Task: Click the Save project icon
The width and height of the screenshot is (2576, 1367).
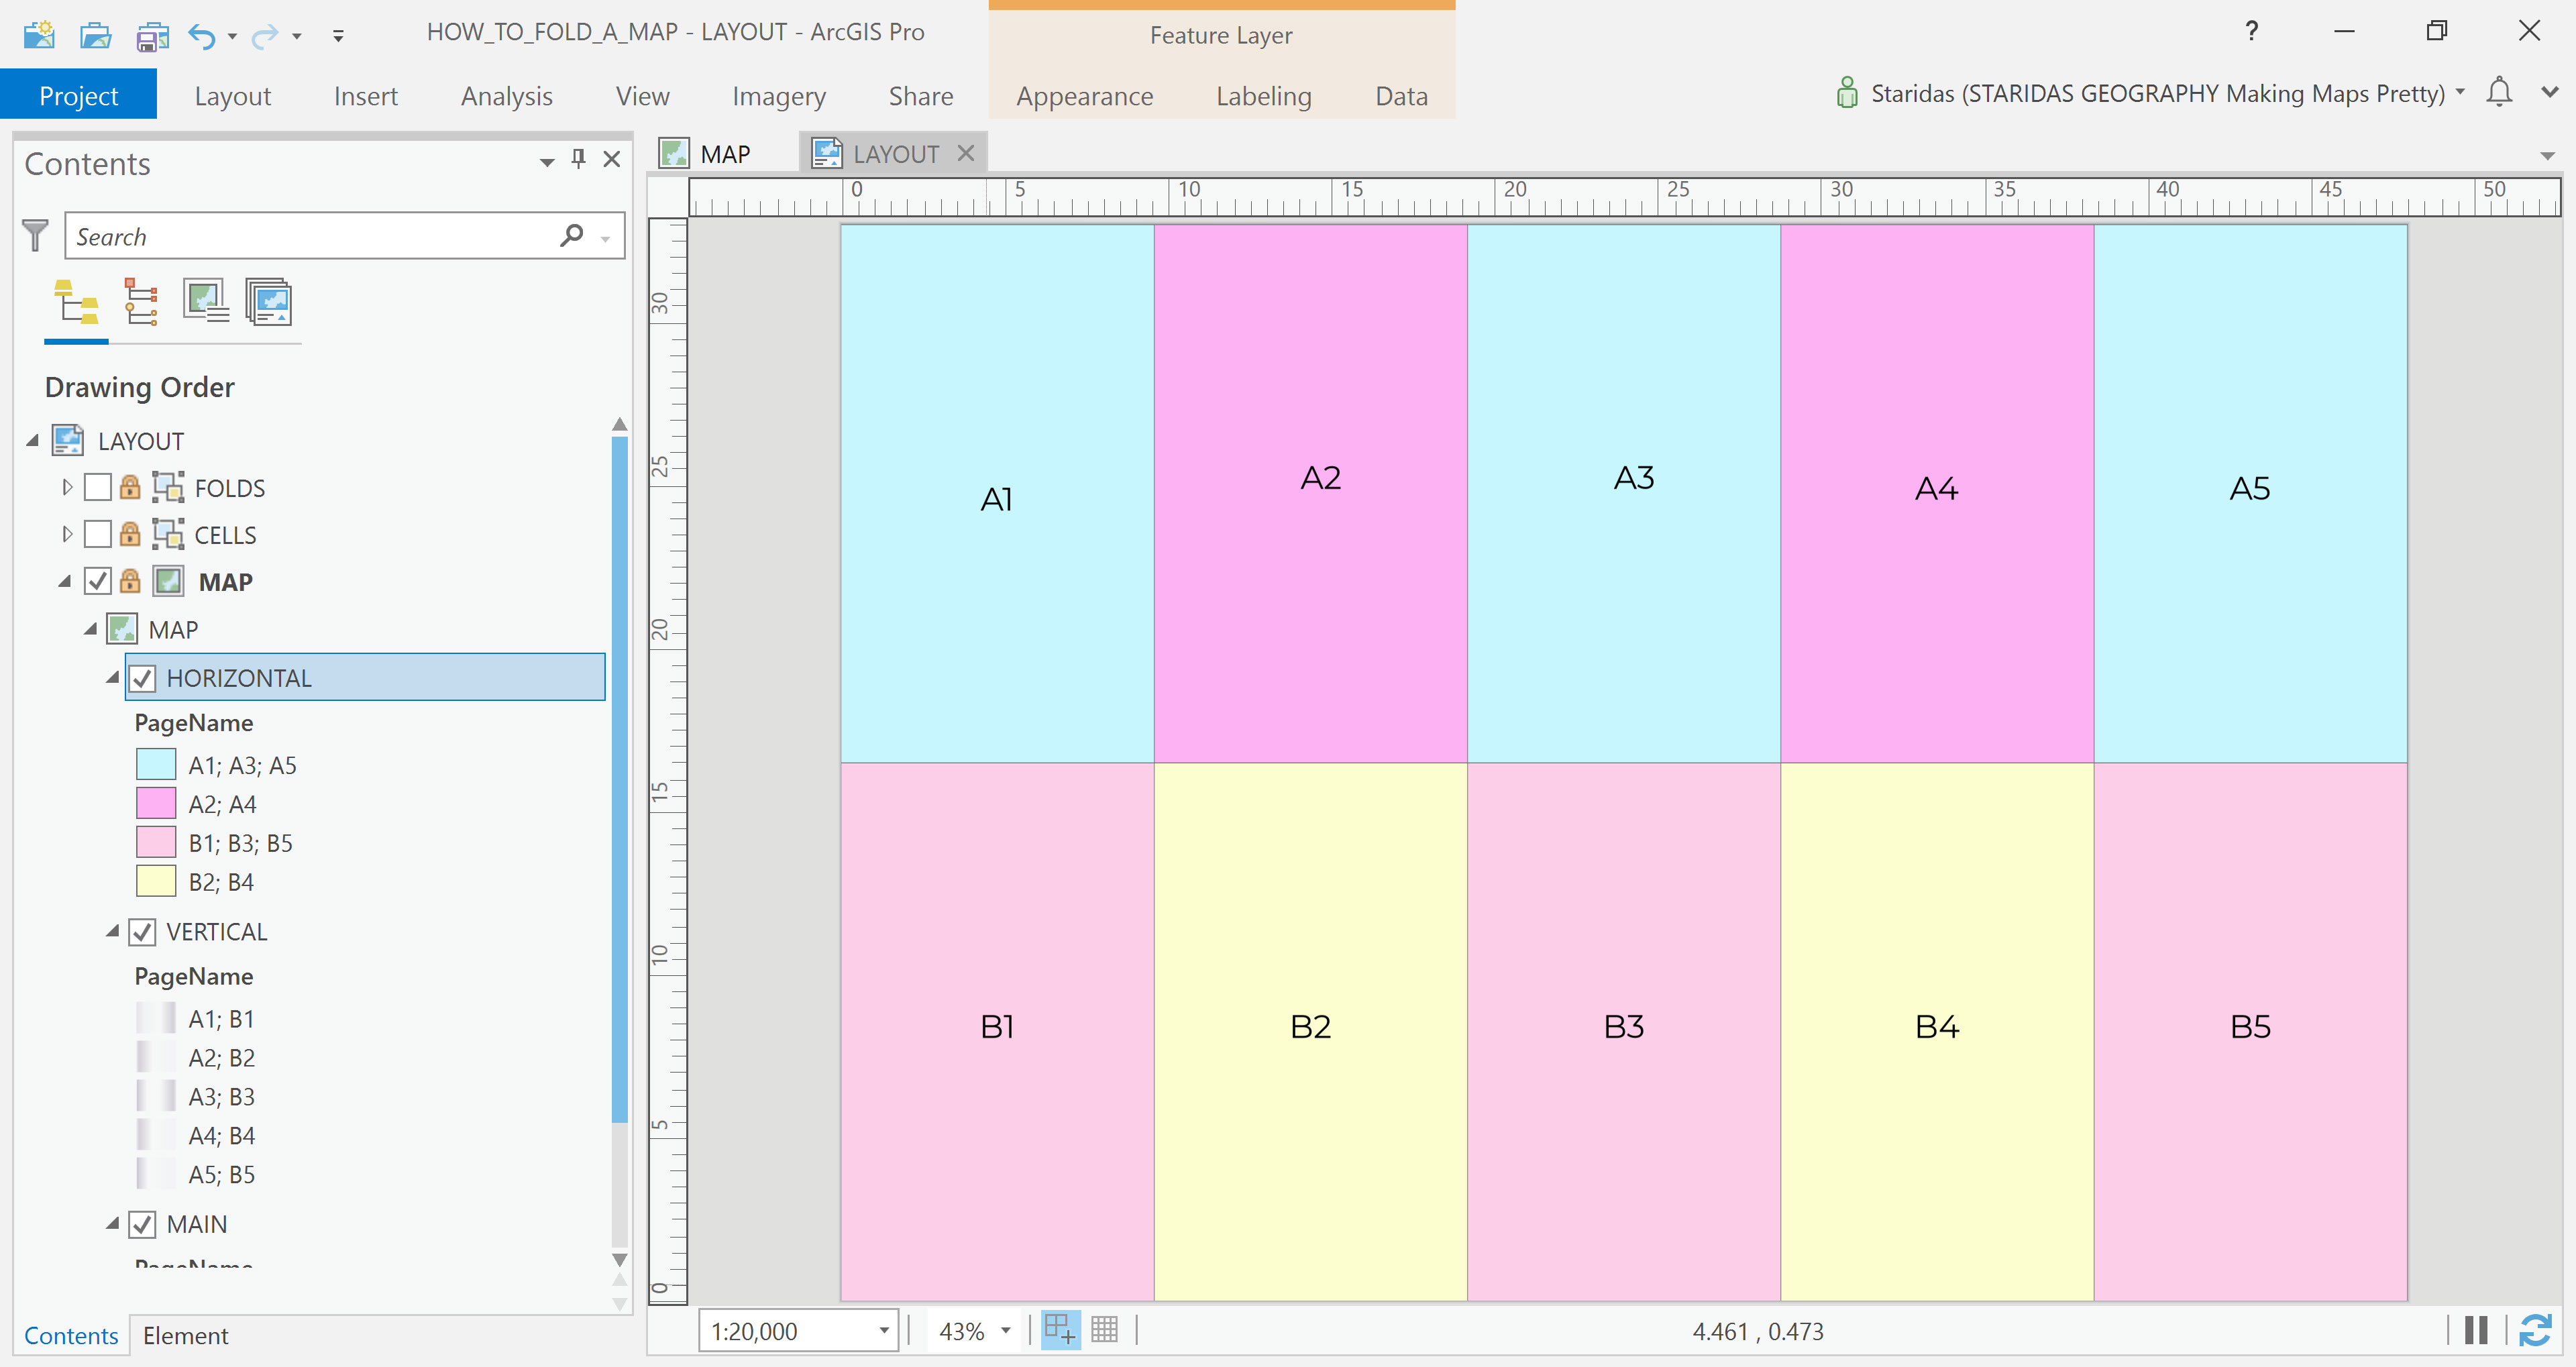Action: pos(152,36)
